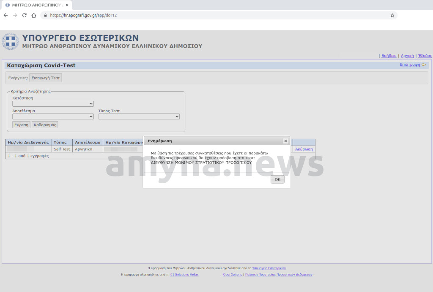Go to Αρχική page link

(x=407, y=56)
